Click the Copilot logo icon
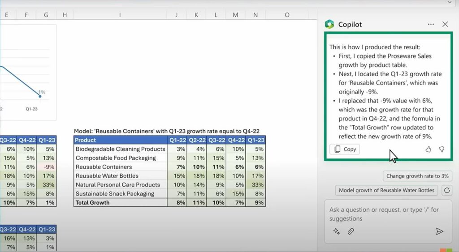This screenshot has width=459, height=252. click(x=329, y=24)
